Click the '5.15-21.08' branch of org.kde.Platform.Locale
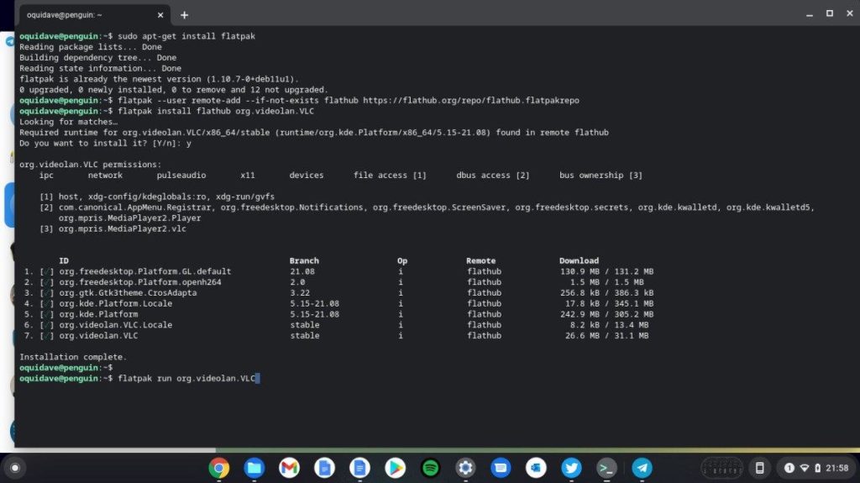 (x=315, y=303)
